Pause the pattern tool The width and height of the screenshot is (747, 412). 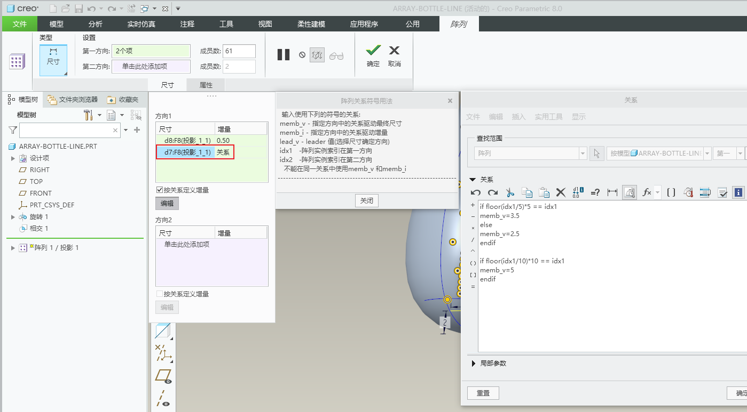pyautogui.click(x=284, y=54)
